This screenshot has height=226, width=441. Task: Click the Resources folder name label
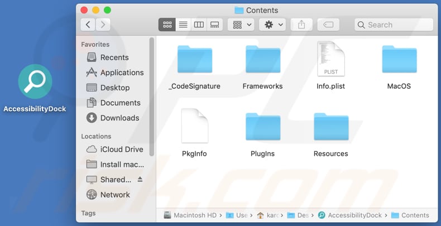[x=330, y=154]
